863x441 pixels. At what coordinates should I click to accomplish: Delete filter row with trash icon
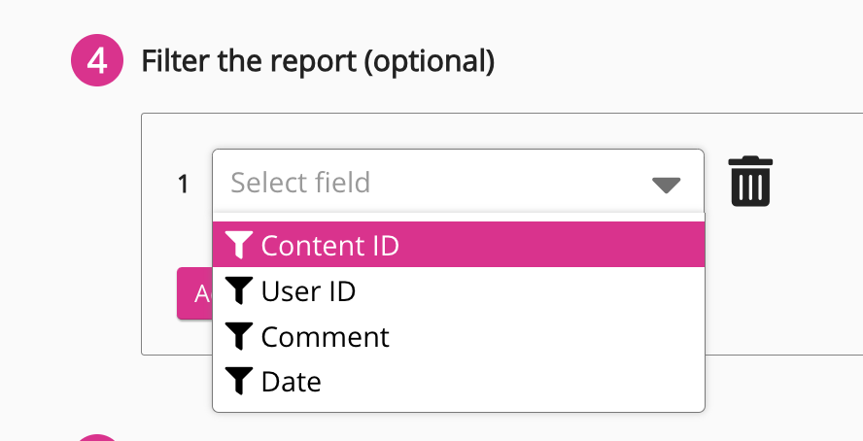click(x=749, y=182)
